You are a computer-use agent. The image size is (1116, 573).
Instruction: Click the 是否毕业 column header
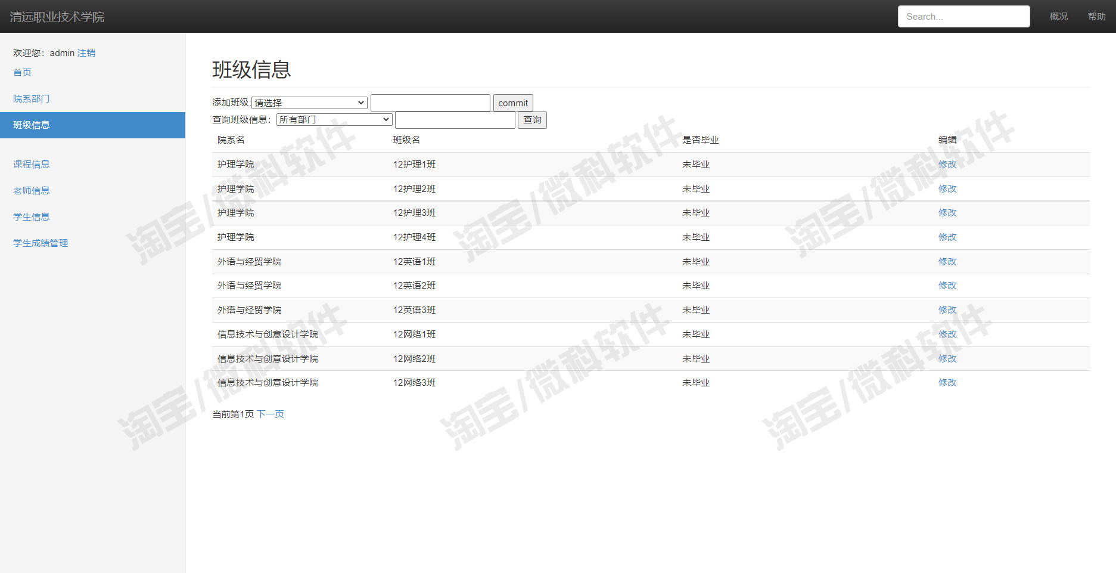[701, 140]
